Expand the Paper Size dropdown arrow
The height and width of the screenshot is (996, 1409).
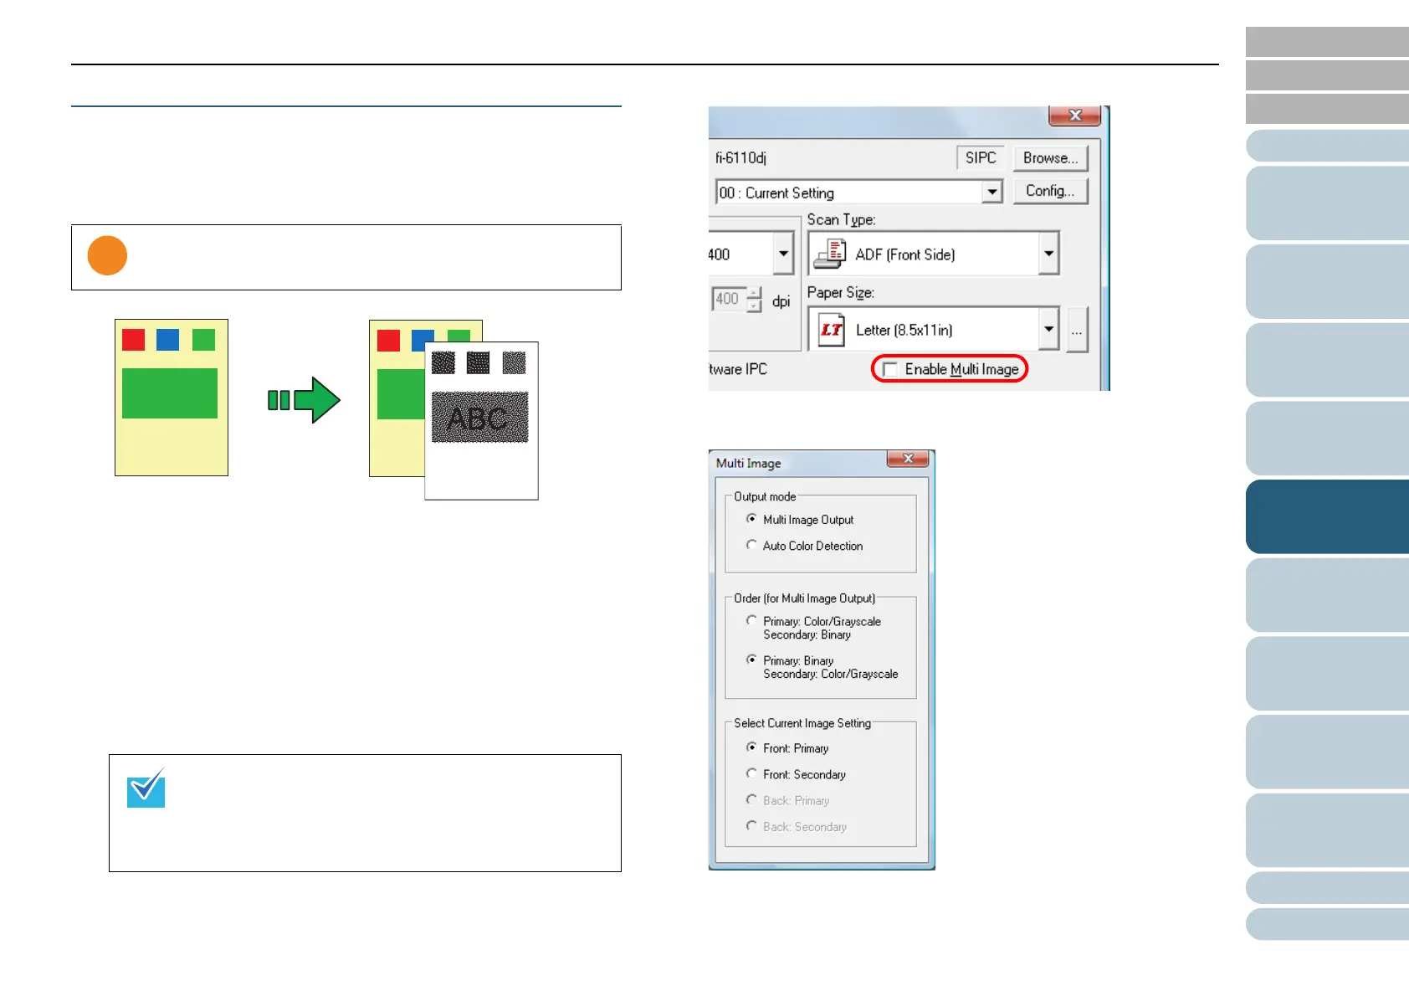[x=1048, y=329]
